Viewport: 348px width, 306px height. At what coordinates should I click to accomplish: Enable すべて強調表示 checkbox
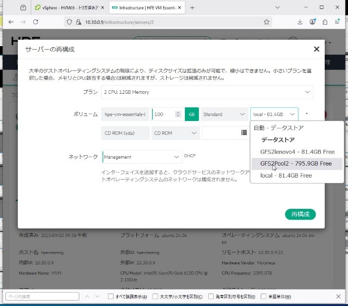111,297
